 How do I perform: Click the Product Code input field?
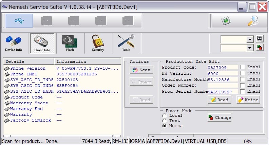click(x=223, y=68)
